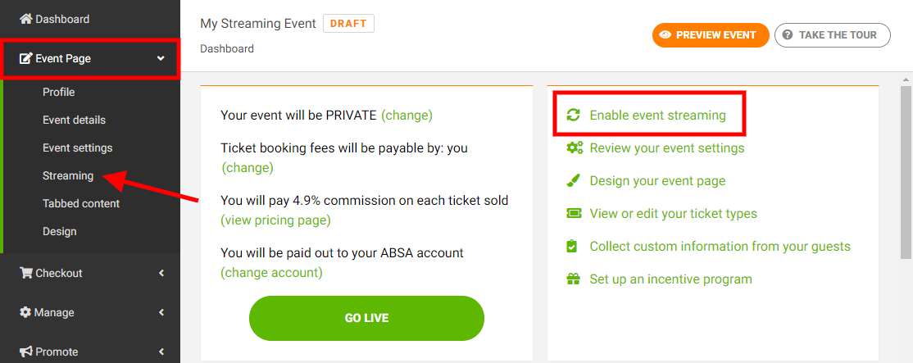Click the view pricing page link

click(x=275, y=220)
